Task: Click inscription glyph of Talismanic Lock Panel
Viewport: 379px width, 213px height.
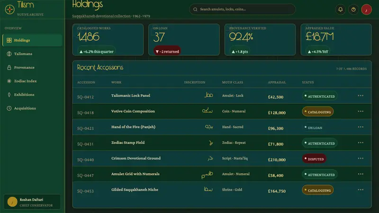Action: 208,95
